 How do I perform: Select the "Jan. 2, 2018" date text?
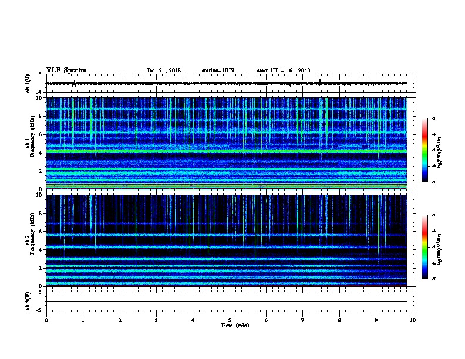click(164, 70)
